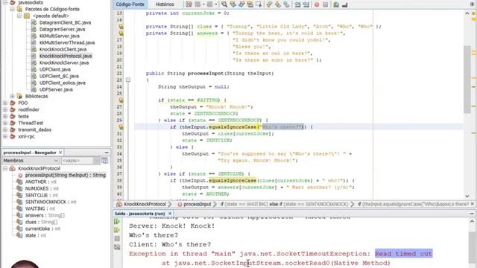The width and height of the screenshot is (477, 268).
Task: Click the uncomment icon at the toolbar's end
Action: 344,4
